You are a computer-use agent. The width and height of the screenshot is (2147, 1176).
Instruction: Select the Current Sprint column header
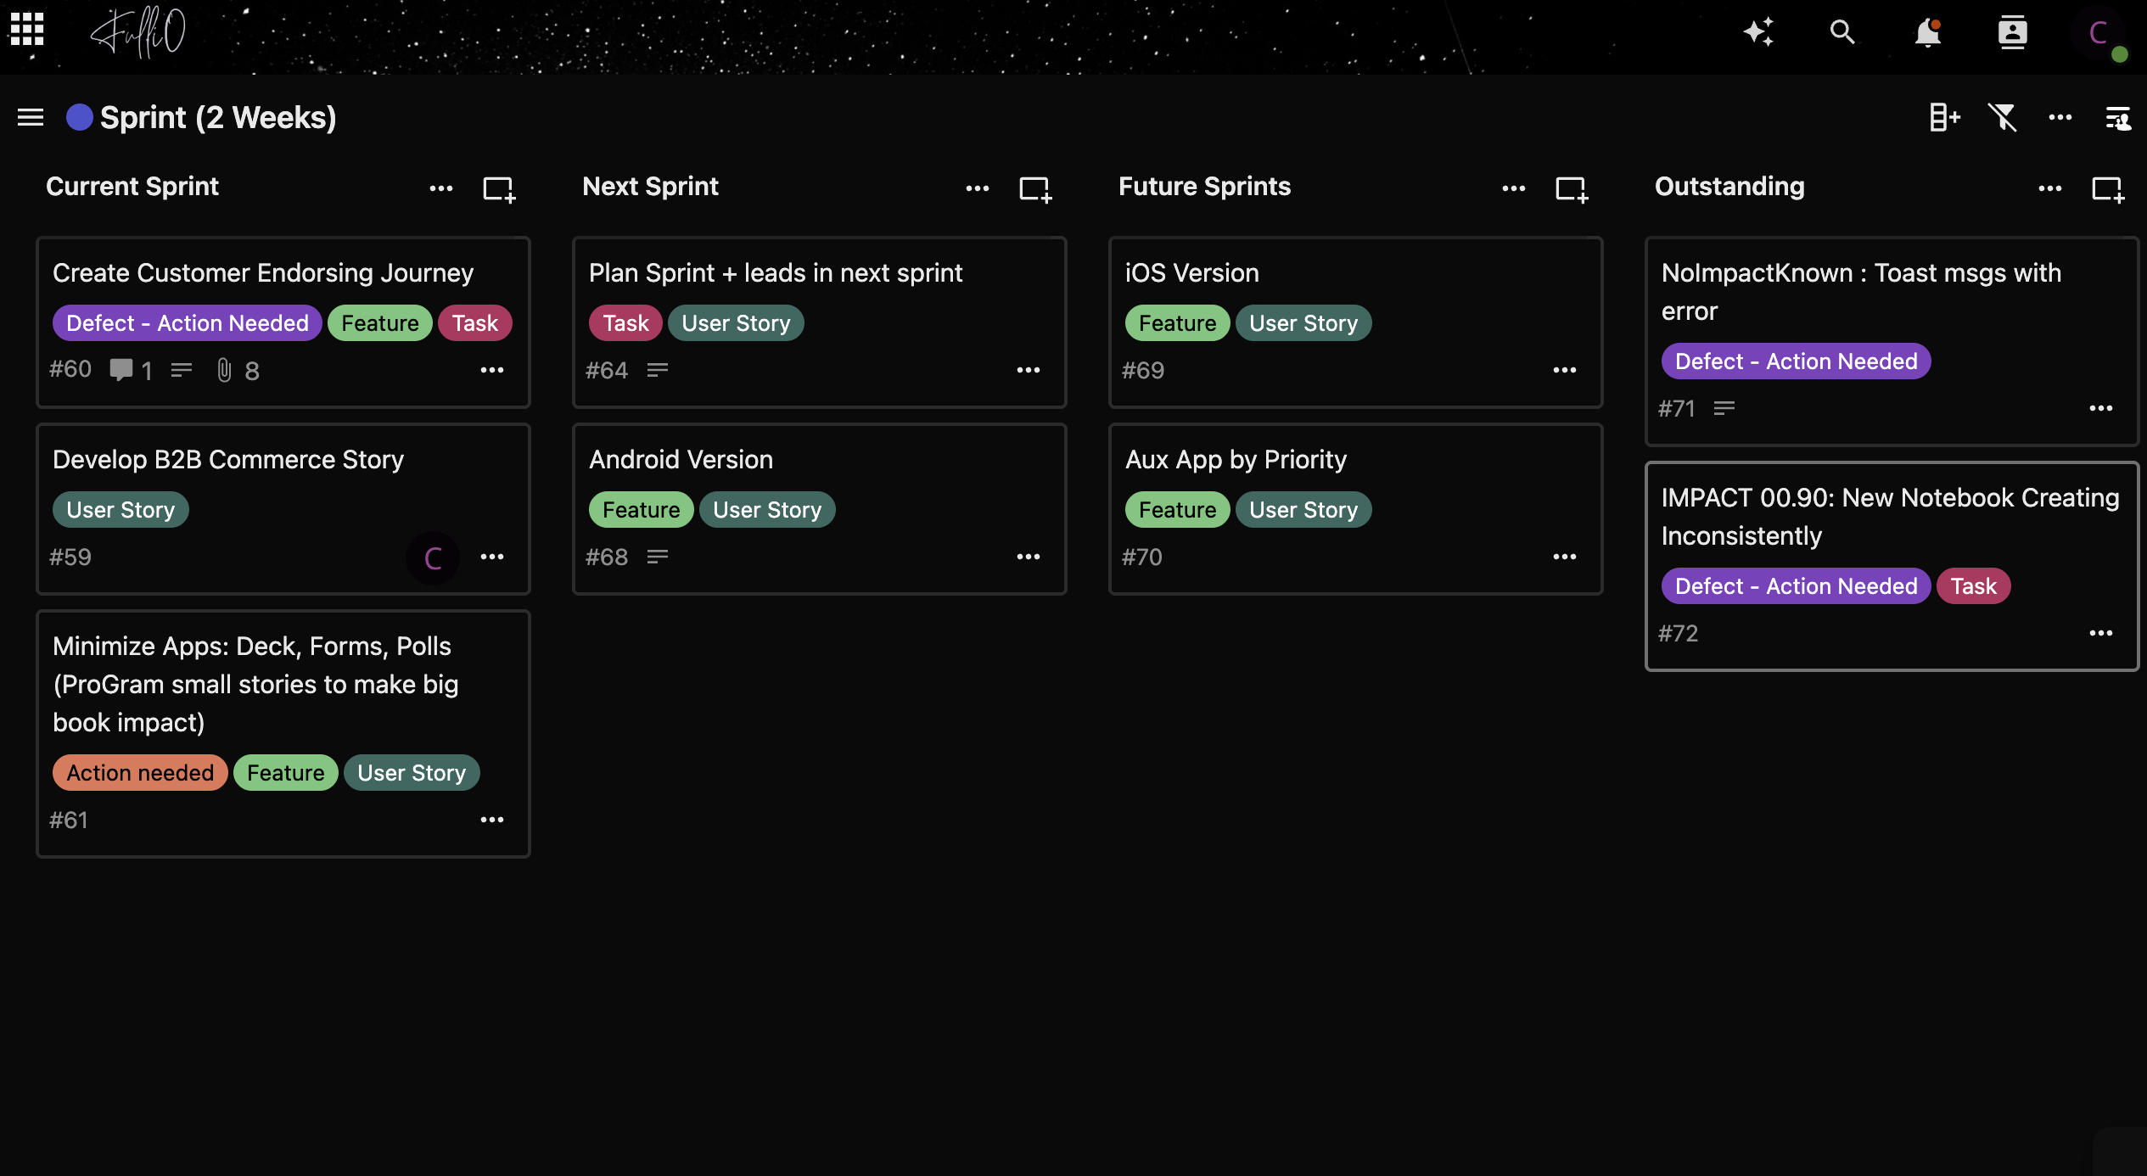click(132, 185)
